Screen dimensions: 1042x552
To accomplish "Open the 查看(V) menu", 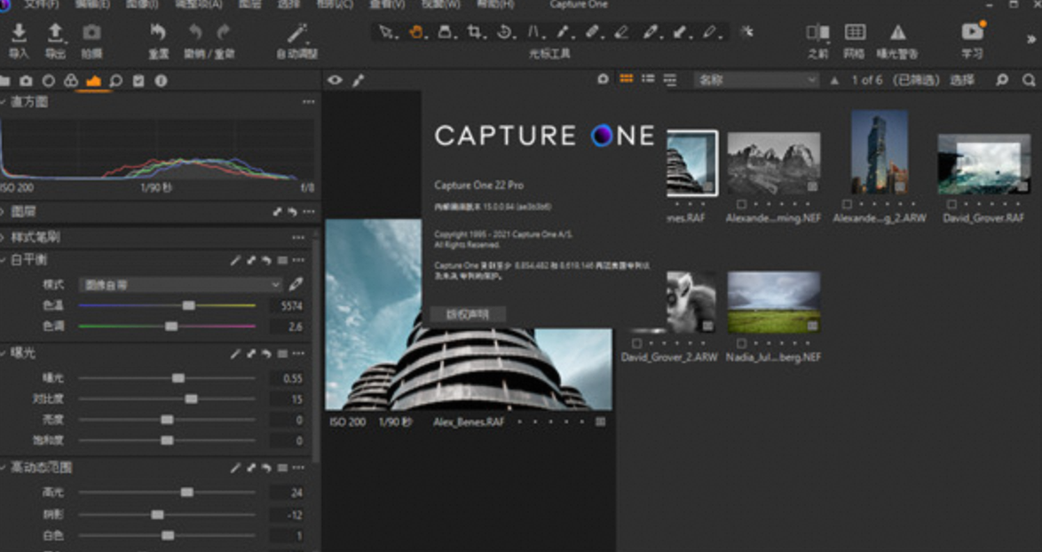I will [x=388, y=4].
